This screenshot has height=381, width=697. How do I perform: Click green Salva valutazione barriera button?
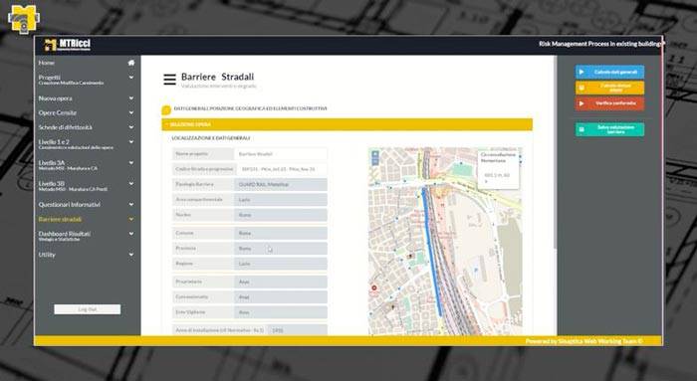[609, 129]
